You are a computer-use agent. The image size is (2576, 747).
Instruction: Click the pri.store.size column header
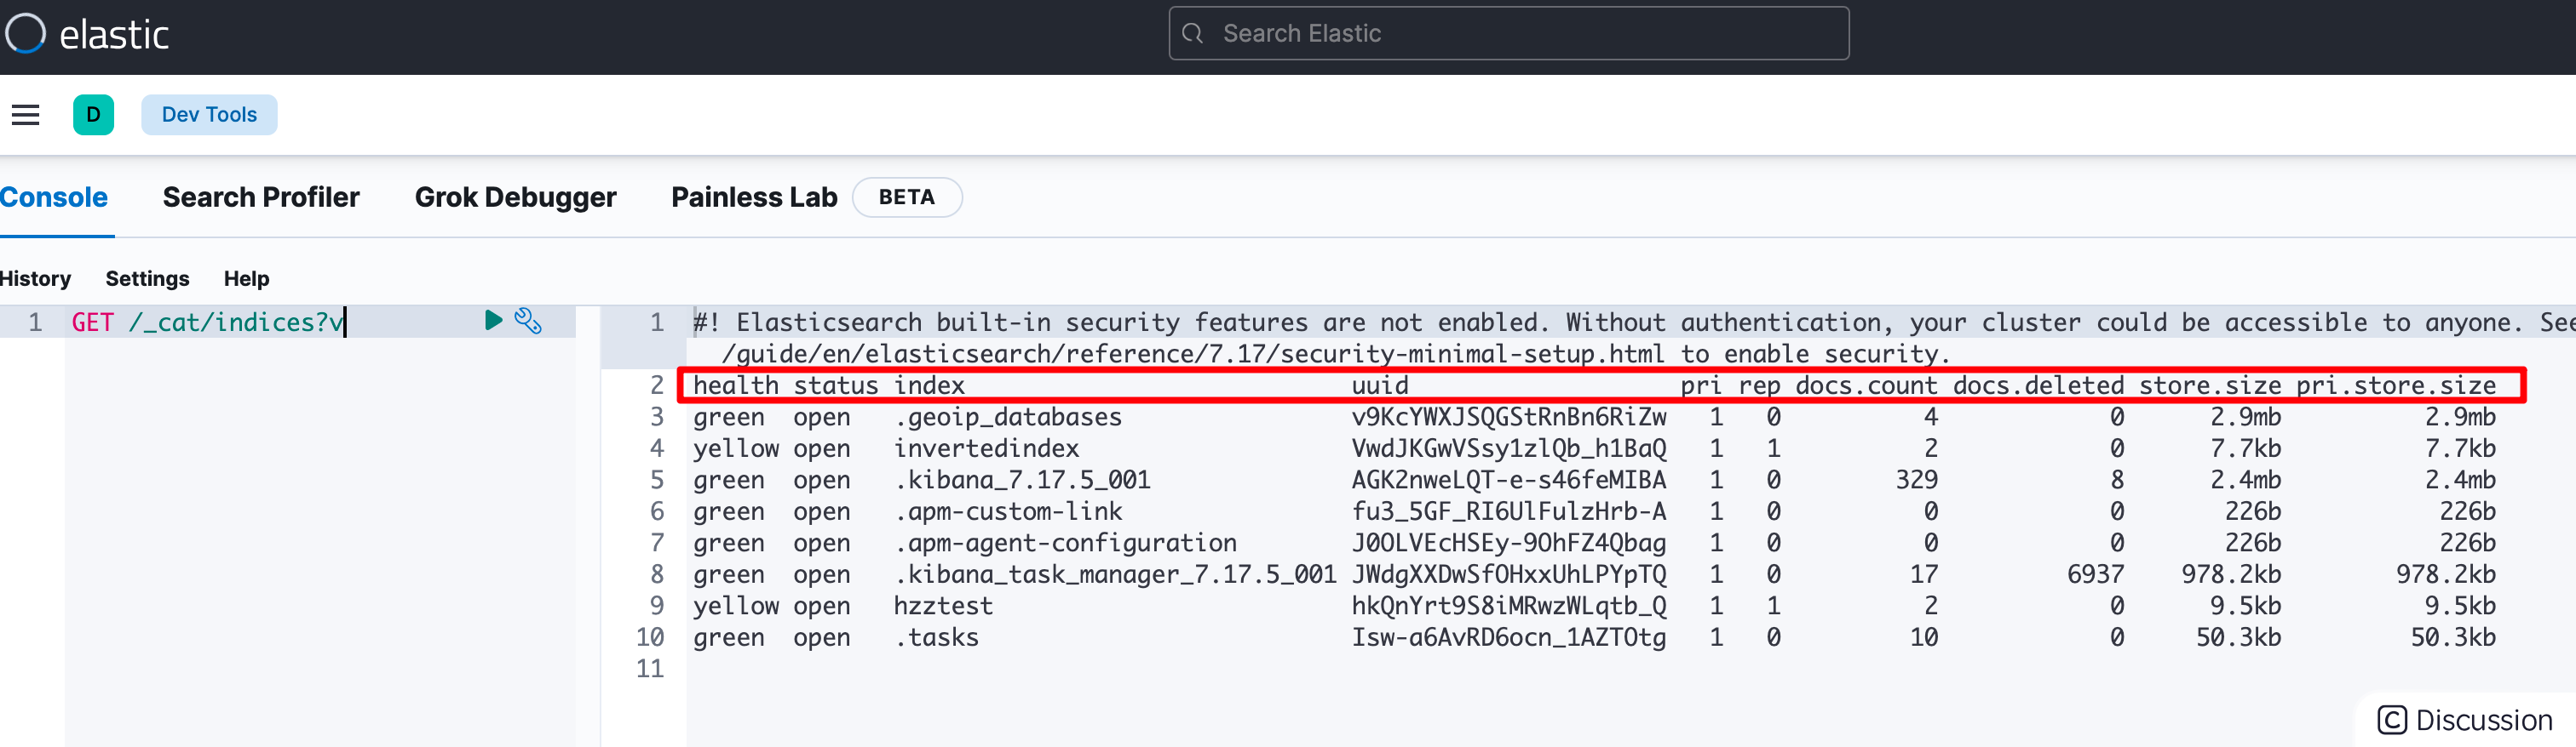(2396, 385)
